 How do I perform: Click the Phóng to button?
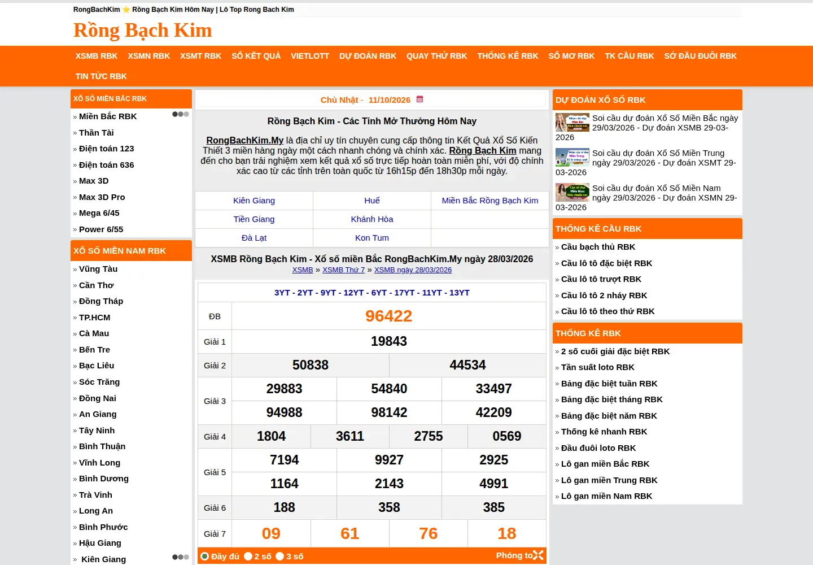coord(519,555)
